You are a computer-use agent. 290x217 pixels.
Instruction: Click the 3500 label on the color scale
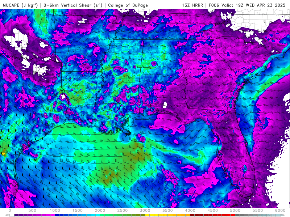[x=167, y=210]
